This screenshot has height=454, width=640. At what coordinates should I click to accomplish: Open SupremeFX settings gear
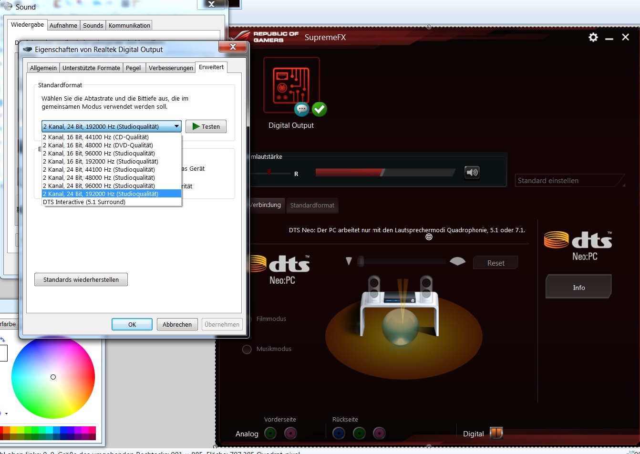593,37
